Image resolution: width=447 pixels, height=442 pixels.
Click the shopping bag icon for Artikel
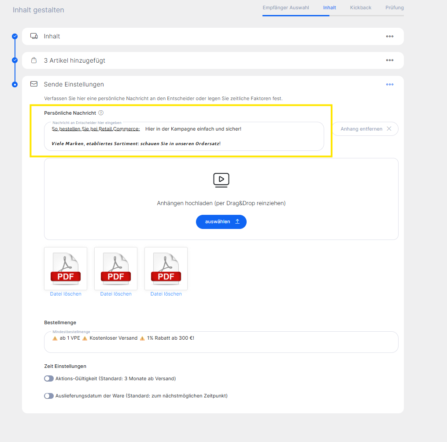point(33,60)
